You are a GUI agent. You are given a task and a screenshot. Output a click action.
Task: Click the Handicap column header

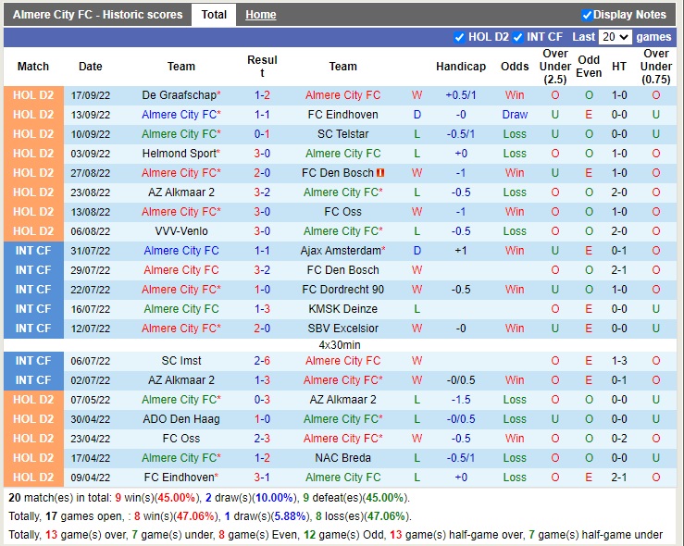[460, 67]
